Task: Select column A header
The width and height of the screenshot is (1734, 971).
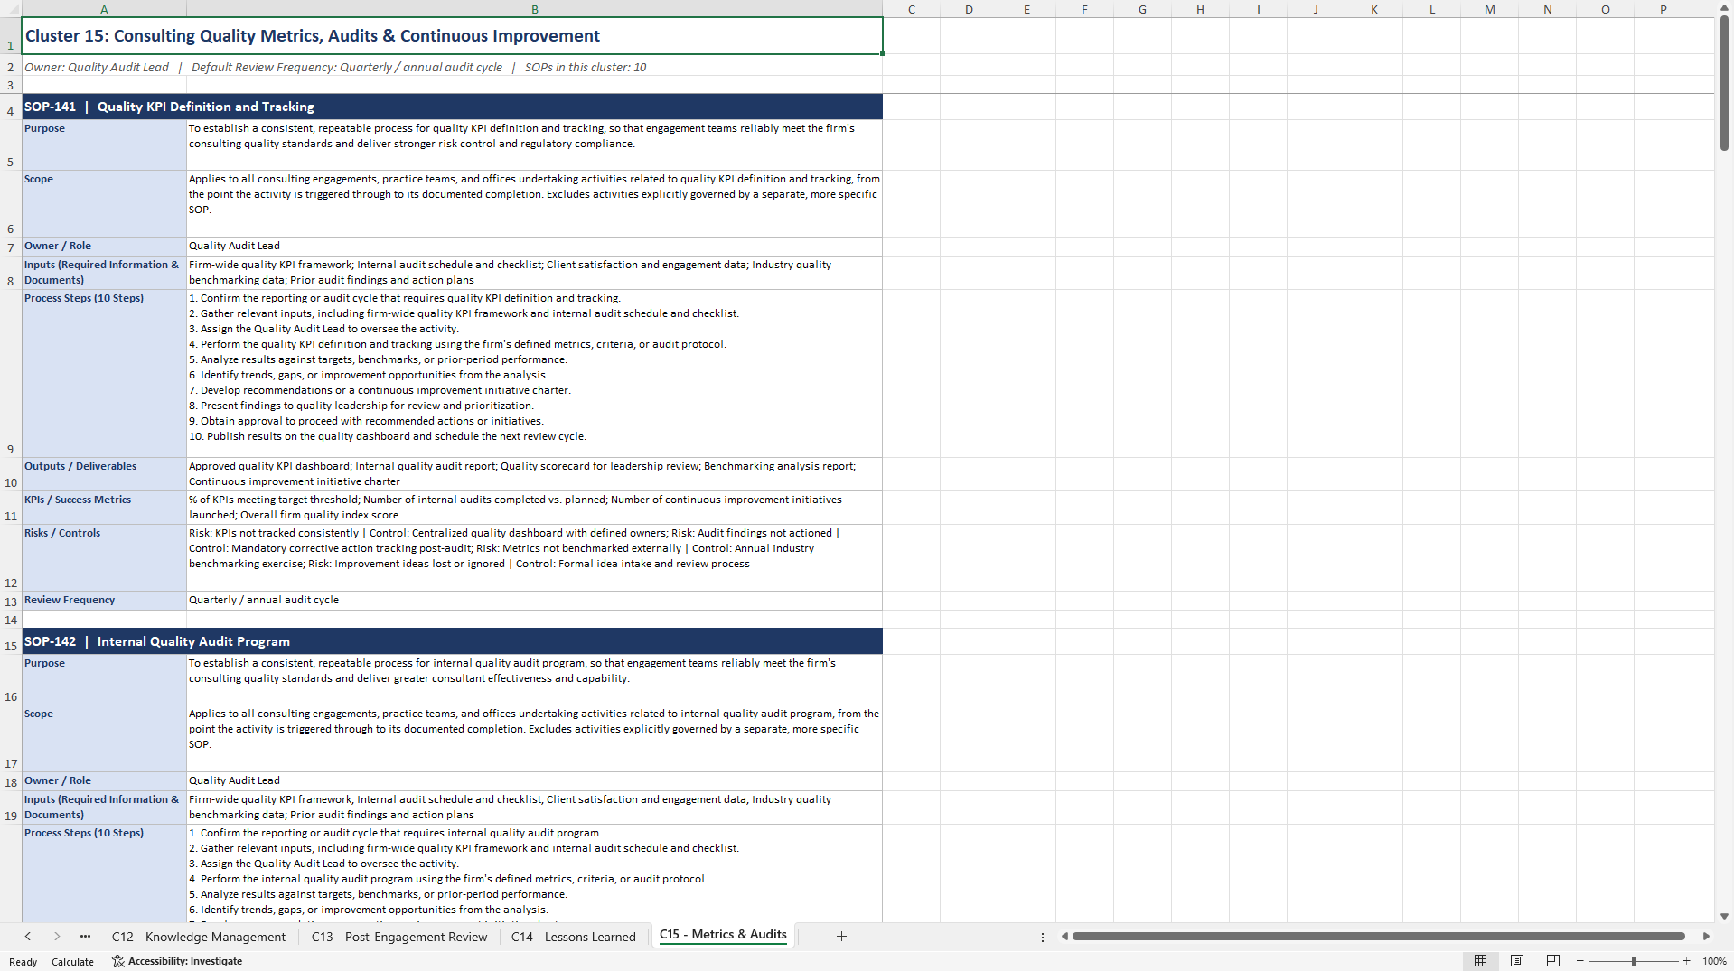Action: pos(104,9)
